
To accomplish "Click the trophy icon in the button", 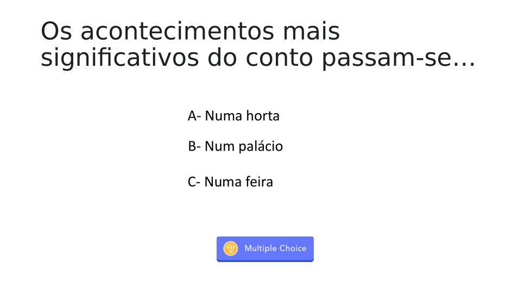I will 231,248.
